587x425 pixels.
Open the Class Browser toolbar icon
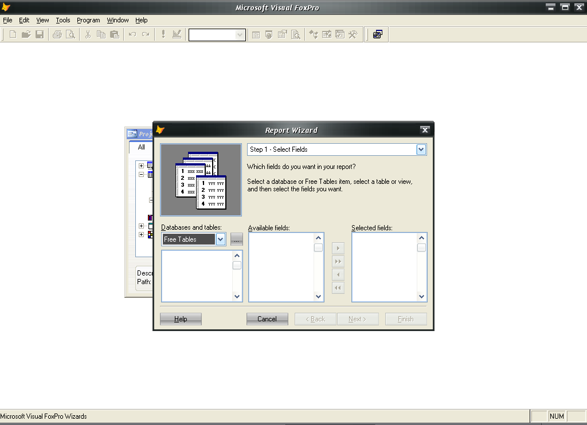[x=314, y=35]
